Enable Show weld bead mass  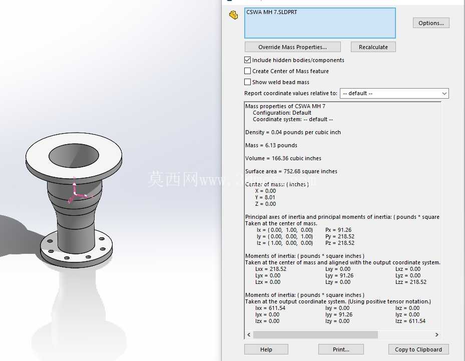pyautogui.click(x=248, y=82)
